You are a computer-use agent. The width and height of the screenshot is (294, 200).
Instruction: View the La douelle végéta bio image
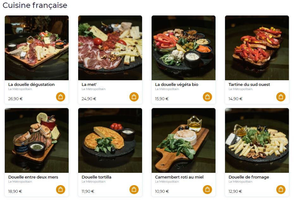click(x=183, y=48)
